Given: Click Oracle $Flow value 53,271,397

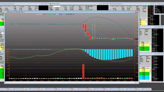Looking at the screenshot, I should 89,10.
